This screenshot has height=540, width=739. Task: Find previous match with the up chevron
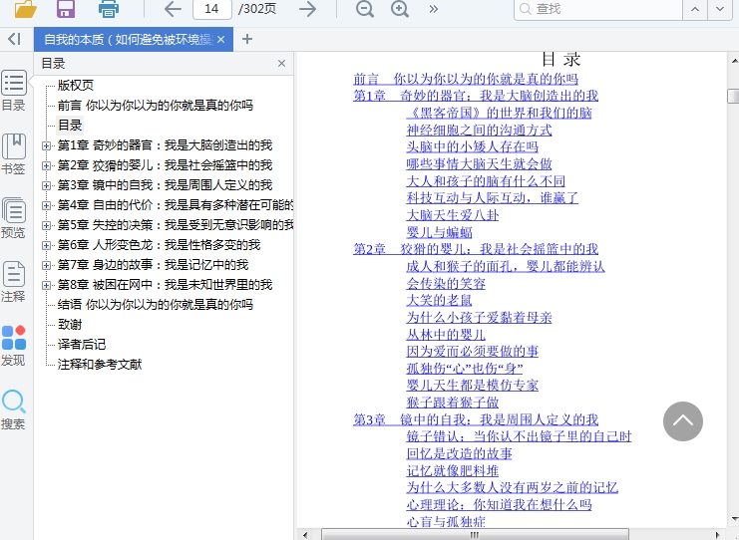point(695,9)
